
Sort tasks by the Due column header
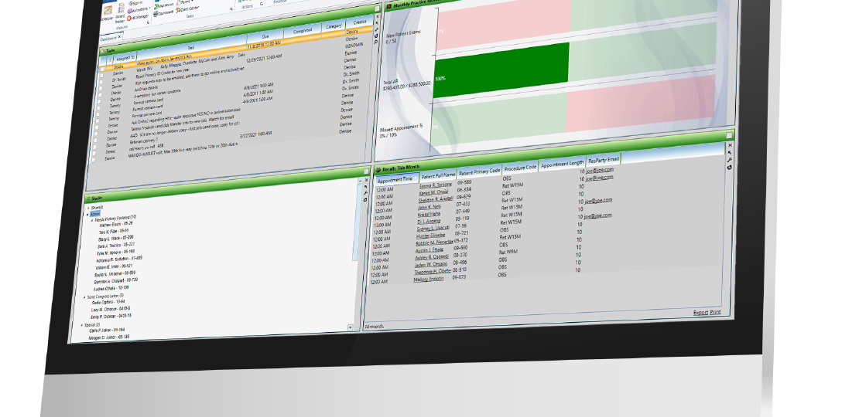pos(265,36)
